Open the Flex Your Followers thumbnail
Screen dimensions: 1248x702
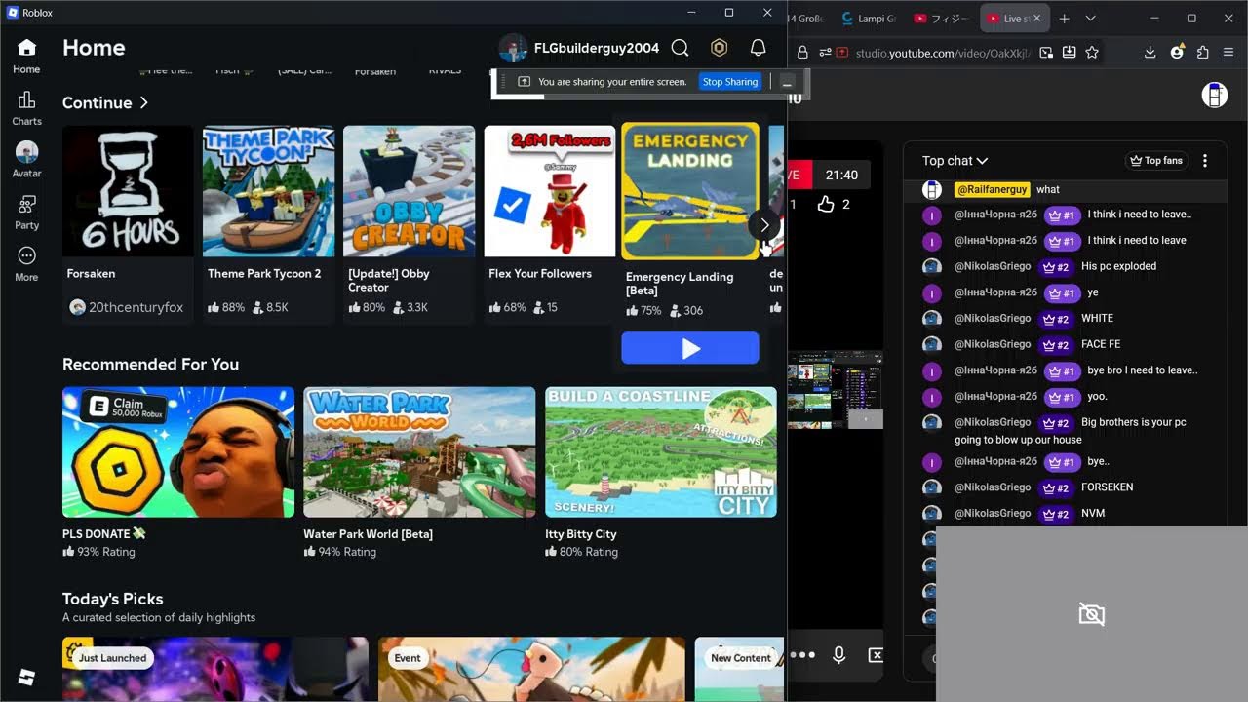[550, 191]
